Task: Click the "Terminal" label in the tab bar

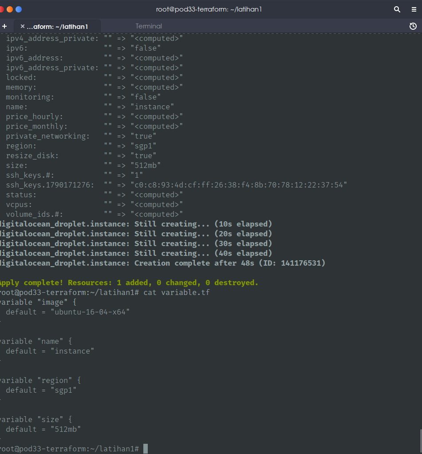Action: click(x=148, y=26)
